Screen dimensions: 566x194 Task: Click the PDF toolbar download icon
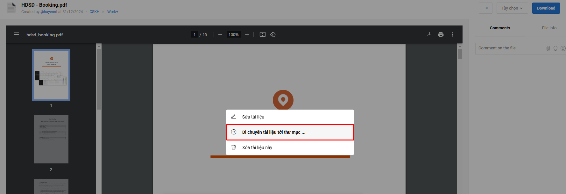click(429, 34)
